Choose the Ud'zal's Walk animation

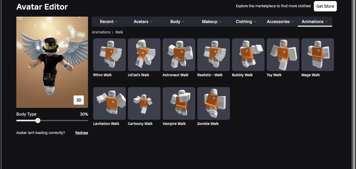click(x=144, y=55)
